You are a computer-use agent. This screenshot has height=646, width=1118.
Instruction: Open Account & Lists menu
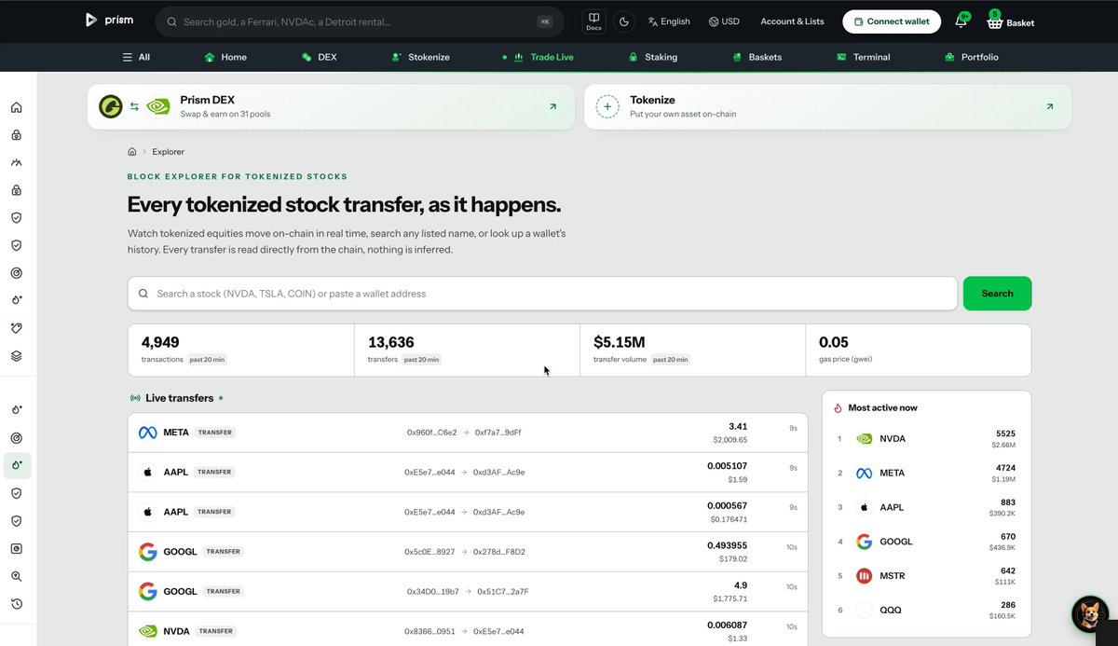pyautogui.click(x=792, y=21)
